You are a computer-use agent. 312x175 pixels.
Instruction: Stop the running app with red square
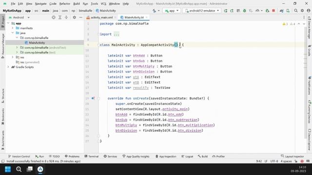pos(273,11)
